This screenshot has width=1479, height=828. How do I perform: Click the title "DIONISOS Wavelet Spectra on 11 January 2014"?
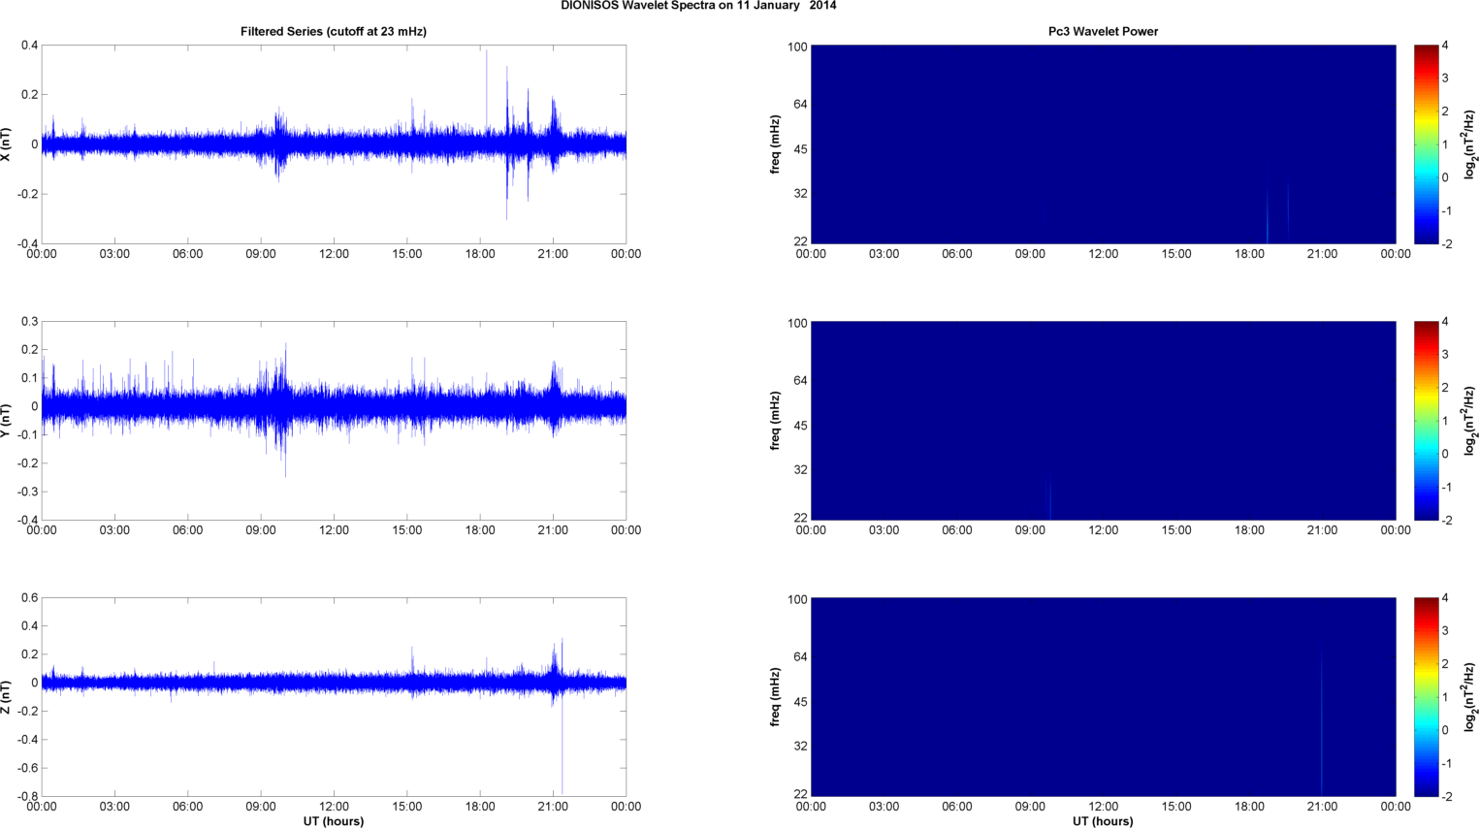pyautogui.click(x=698, y=6)
